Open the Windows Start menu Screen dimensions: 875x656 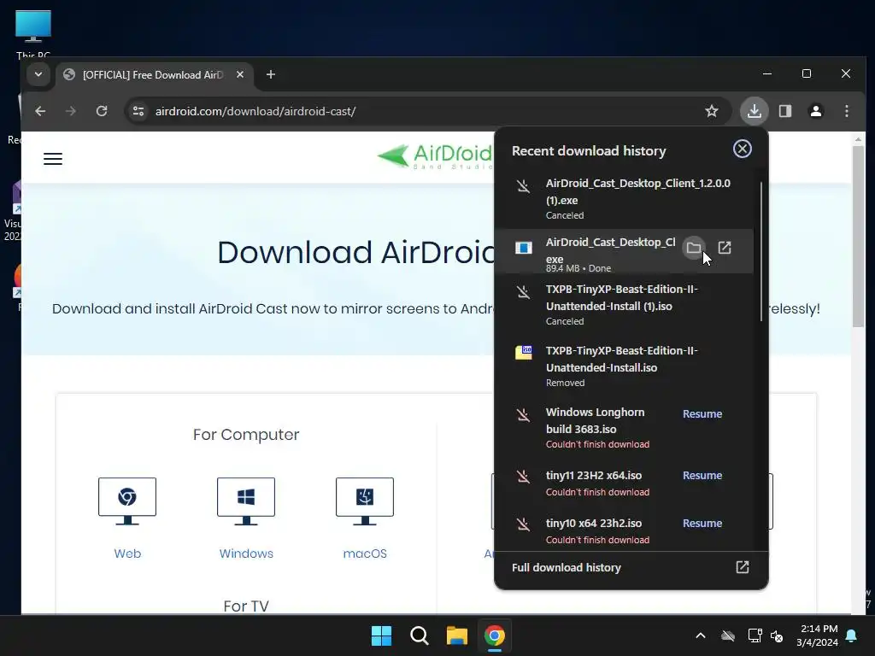pyautogui.click(x=382, y=635)
